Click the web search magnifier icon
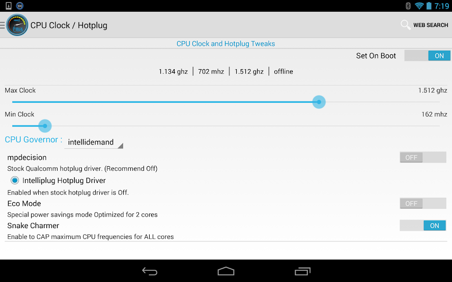Image resolution: width=452 pixels, height=282 pixels. tap(405, 25)
